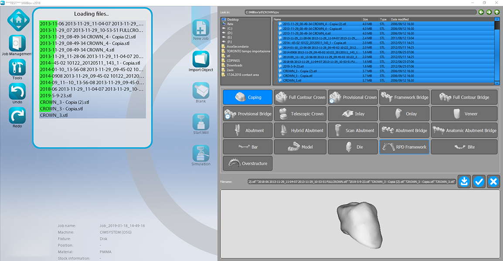Open TORONTO tempo importazione folder
Image resolution: width=503 pixels, height=261 pixels.
click(x=248, y=51)
